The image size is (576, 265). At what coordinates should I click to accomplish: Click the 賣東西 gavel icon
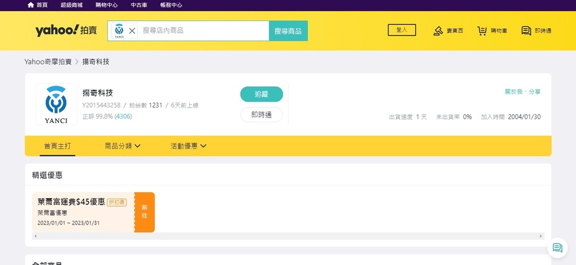point(438,31)
